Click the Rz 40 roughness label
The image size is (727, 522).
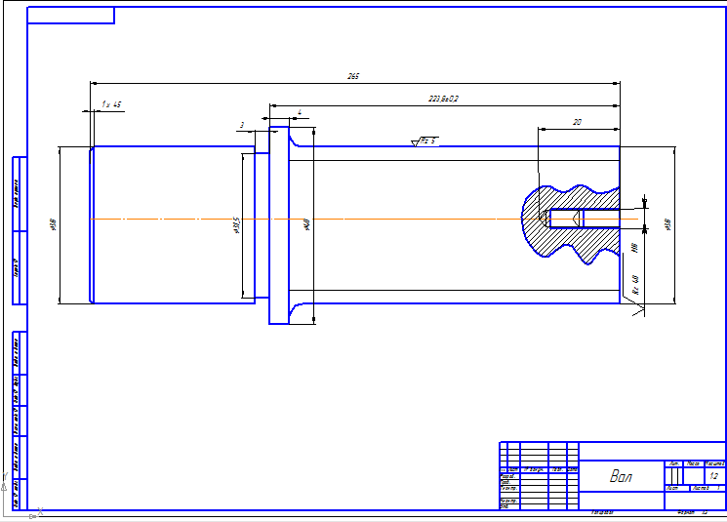[635, 285]
